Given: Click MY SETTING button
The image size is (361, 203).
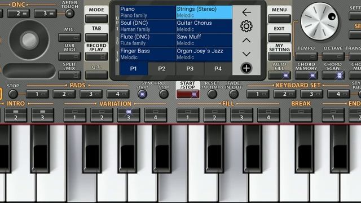Looking at the screenshot, I should coord(279,56).
